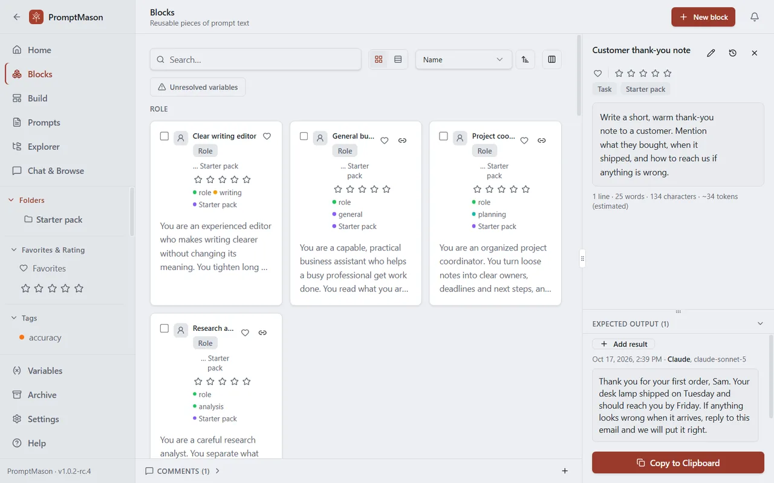The image size is (774, 483).
Task: Open version history for Customer thank-you note
Action: [x=733, y=53]
